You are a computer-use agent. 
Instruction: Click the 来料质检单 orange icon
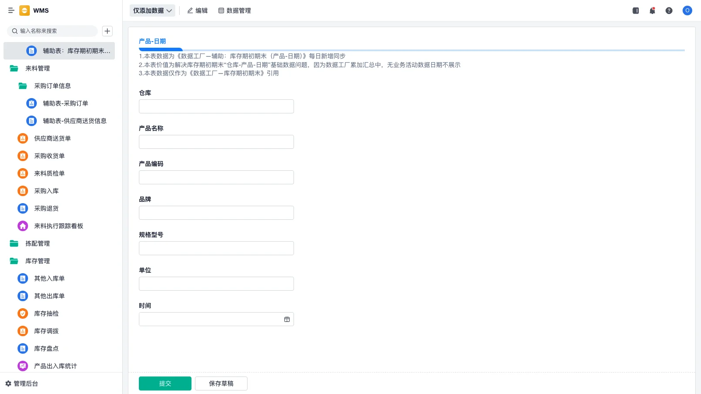[23, 173]
